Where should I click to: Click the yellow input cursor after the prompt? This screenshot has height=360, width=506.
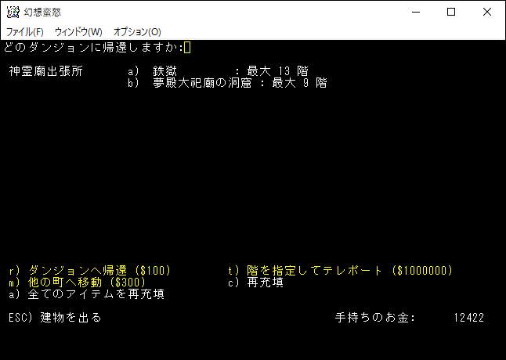(187, 48)
